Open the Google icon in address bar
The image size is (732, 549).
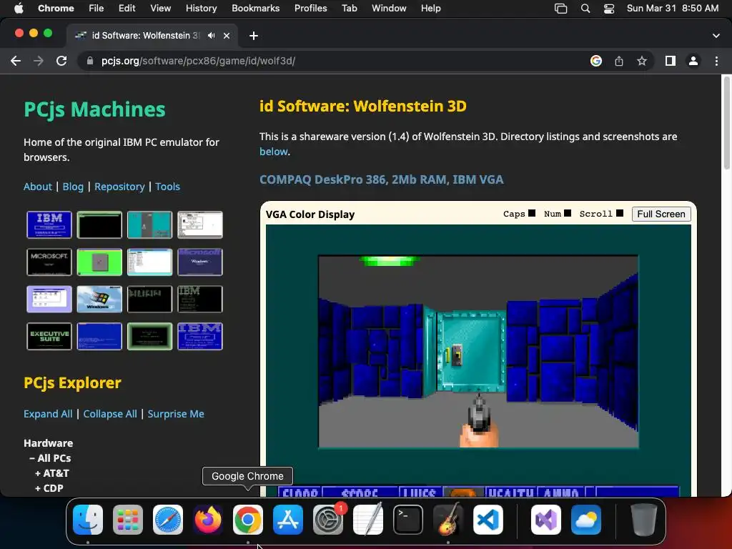[x=595, y=61]
